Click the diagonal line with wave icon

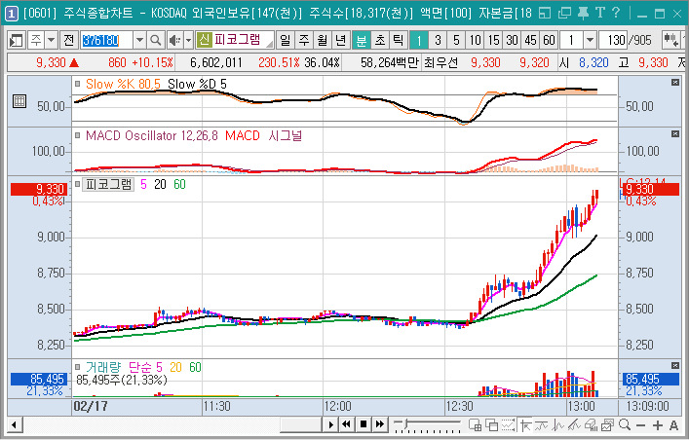click(574, 425)
